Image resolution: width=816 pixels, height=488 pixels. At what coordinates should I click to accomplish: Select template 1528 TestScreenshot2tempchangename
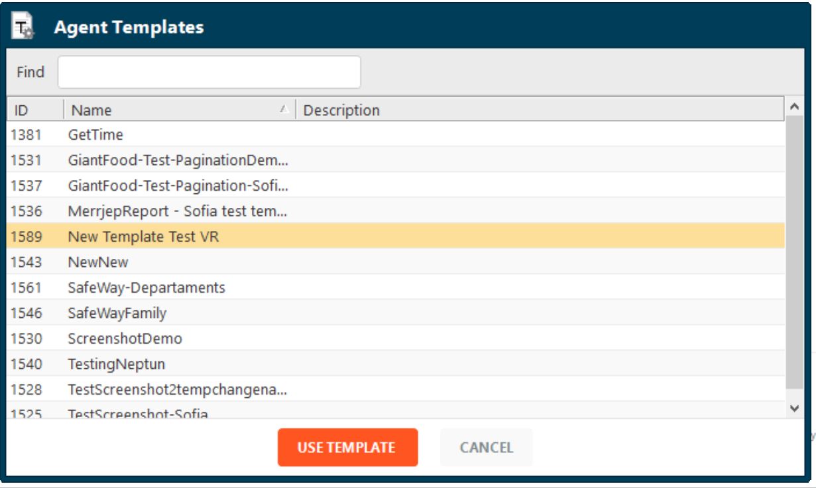click(396, 389)
